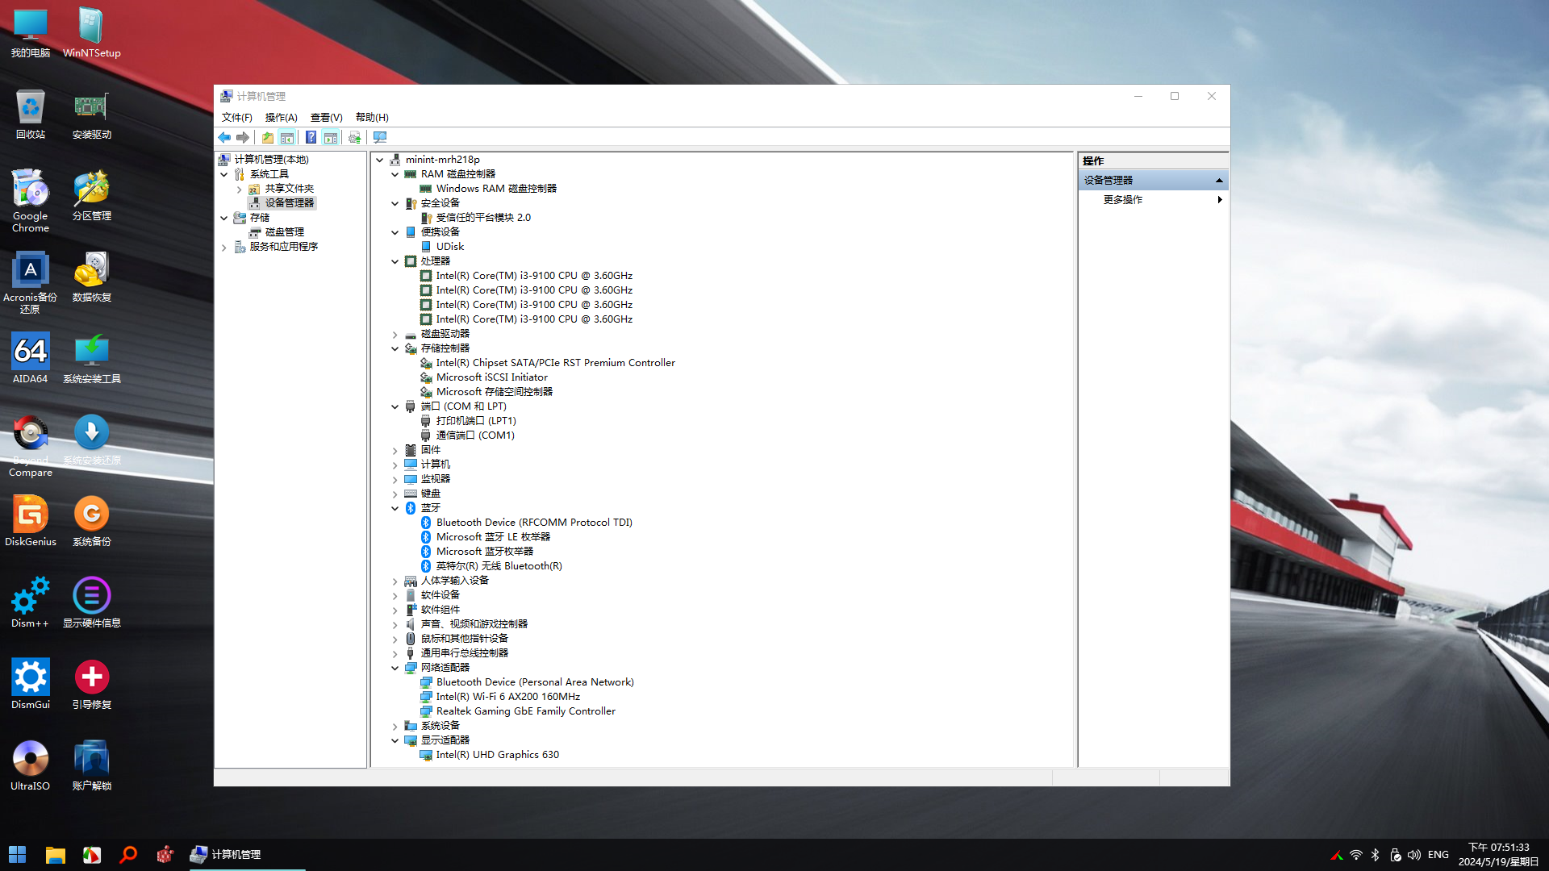Click the Scan for hardware changes icon
The height and width of the screenshot is (871, 1549).
(380, 137)
